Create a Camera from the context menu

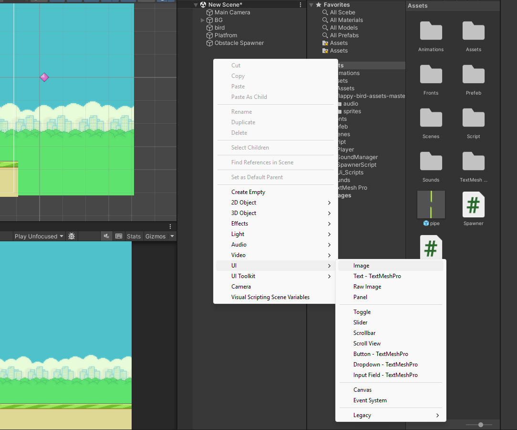coord(275,287)
